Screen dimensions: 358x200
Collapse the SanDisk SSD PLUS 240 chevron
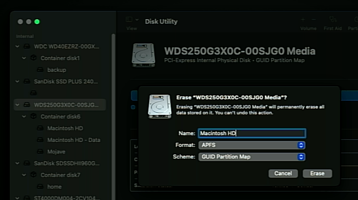(17, 82)
